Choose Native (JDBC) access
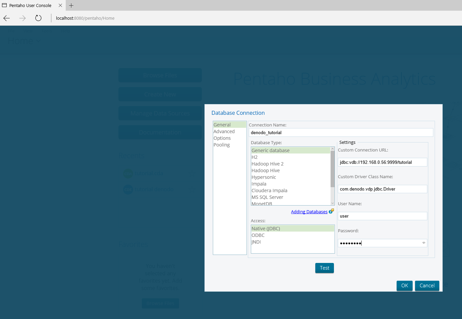The width and height of the screenshot is (462, 319). point(293,229)
